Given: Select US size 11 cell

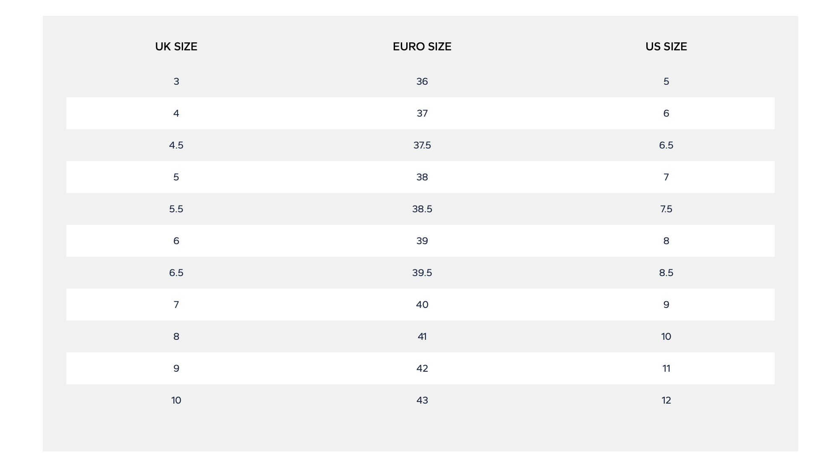Looking at the screenshot, I should tap(666, 368).
